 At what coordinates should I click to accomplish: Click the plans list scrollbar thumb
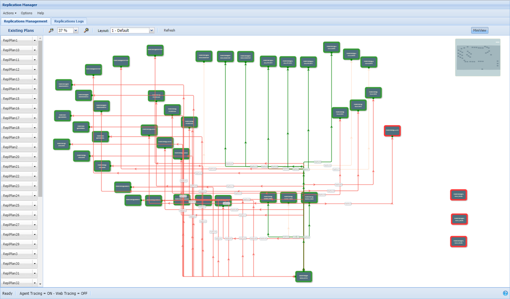40,118
